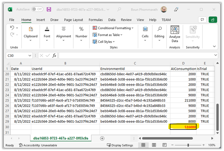Switch to Page Break Preview icon
Image resolution: width=224 pixels, height=151 pixels.
click(164, 145)
